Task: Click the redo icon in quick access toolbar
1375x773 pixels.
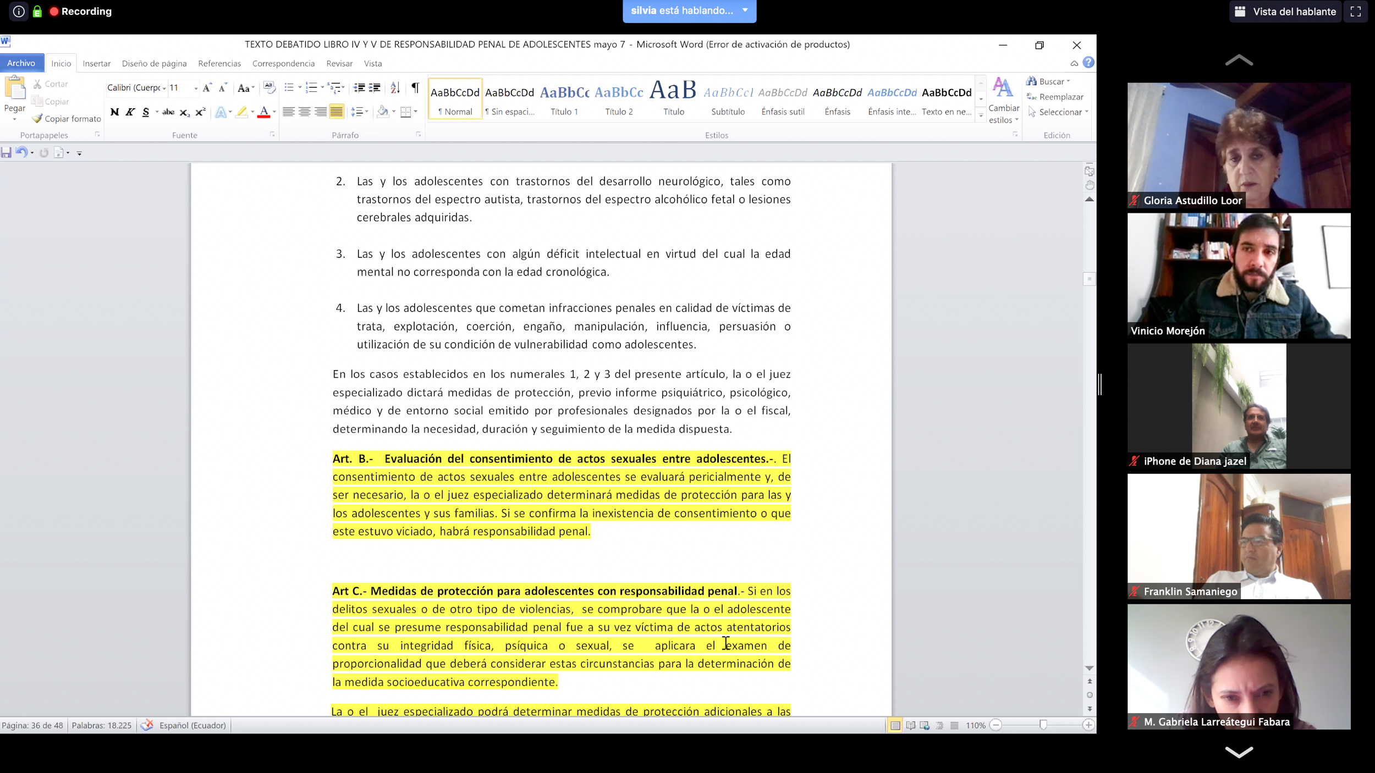Action: point(44,153)
